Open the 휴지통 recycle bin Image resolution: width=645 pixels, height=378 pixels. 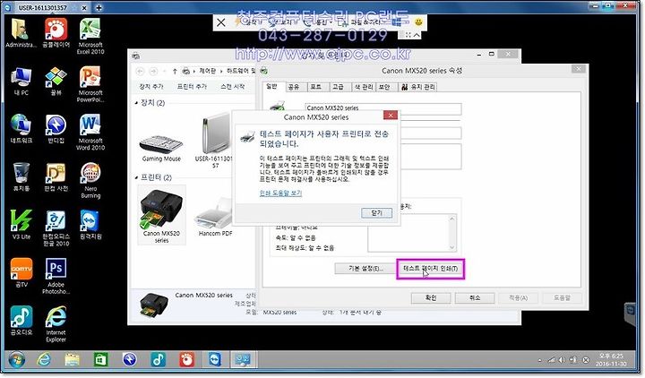click(21, 177)
